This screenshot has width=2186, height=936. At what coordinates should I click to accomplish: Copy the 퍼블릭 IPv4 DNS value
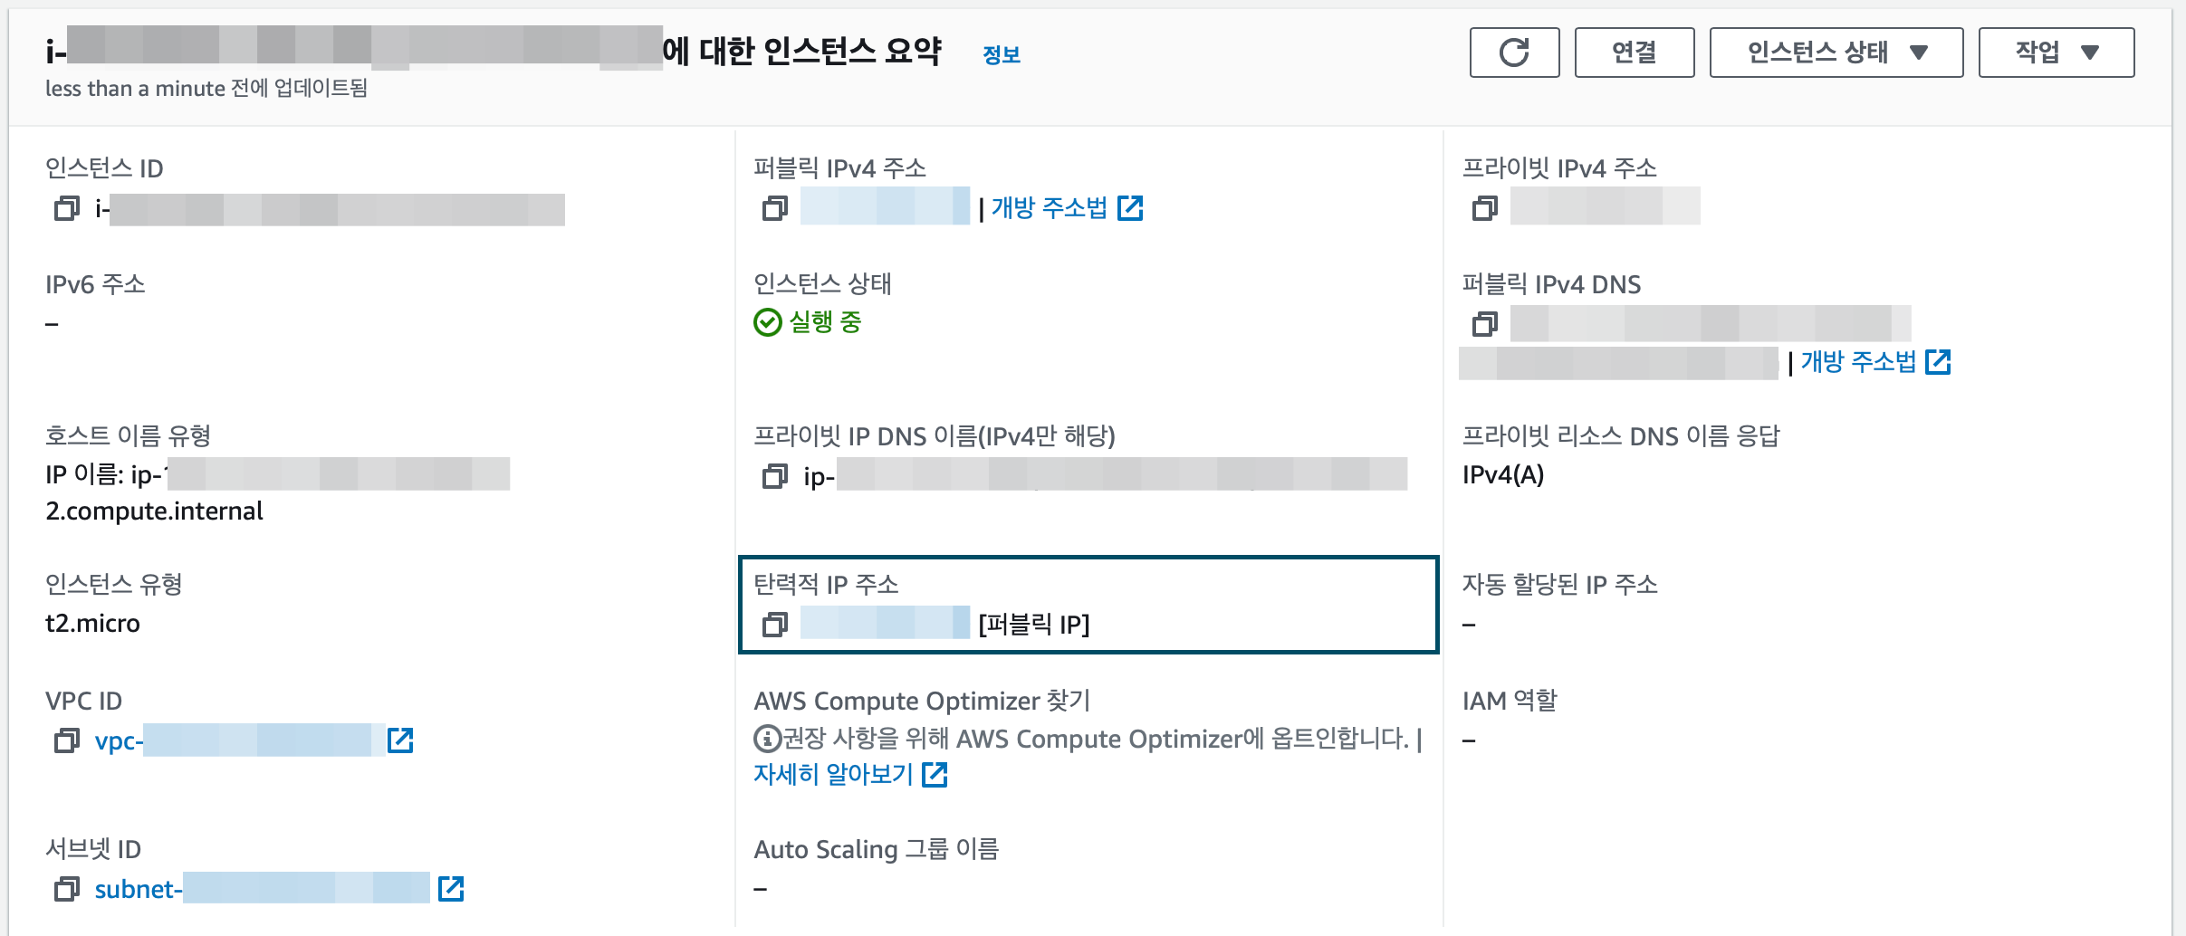click(1485, 324)
